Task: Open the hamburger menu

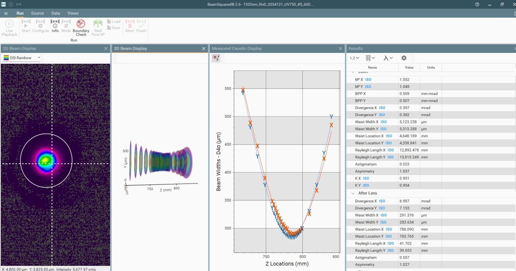Action: pyautogui.click(x=6, y=13)
